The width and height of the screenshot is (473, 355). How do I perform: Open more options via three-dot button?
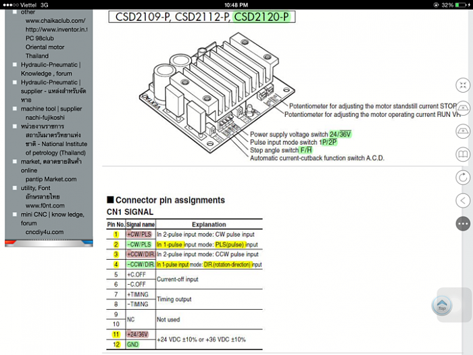point(463,224)
